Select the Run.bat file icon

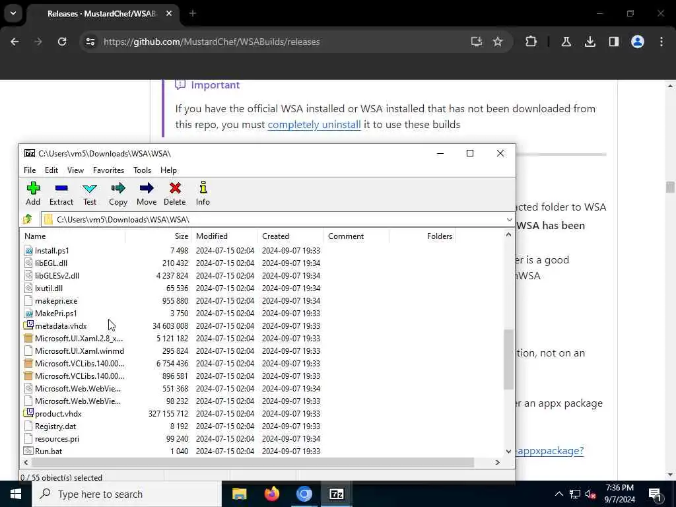pos(28,451)
